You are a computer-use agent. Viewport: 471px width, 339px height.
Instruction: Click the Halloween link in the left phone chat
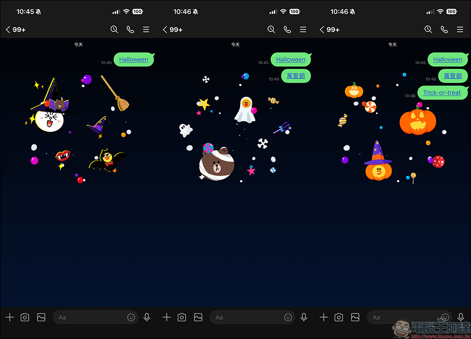(x=134, y=59)
